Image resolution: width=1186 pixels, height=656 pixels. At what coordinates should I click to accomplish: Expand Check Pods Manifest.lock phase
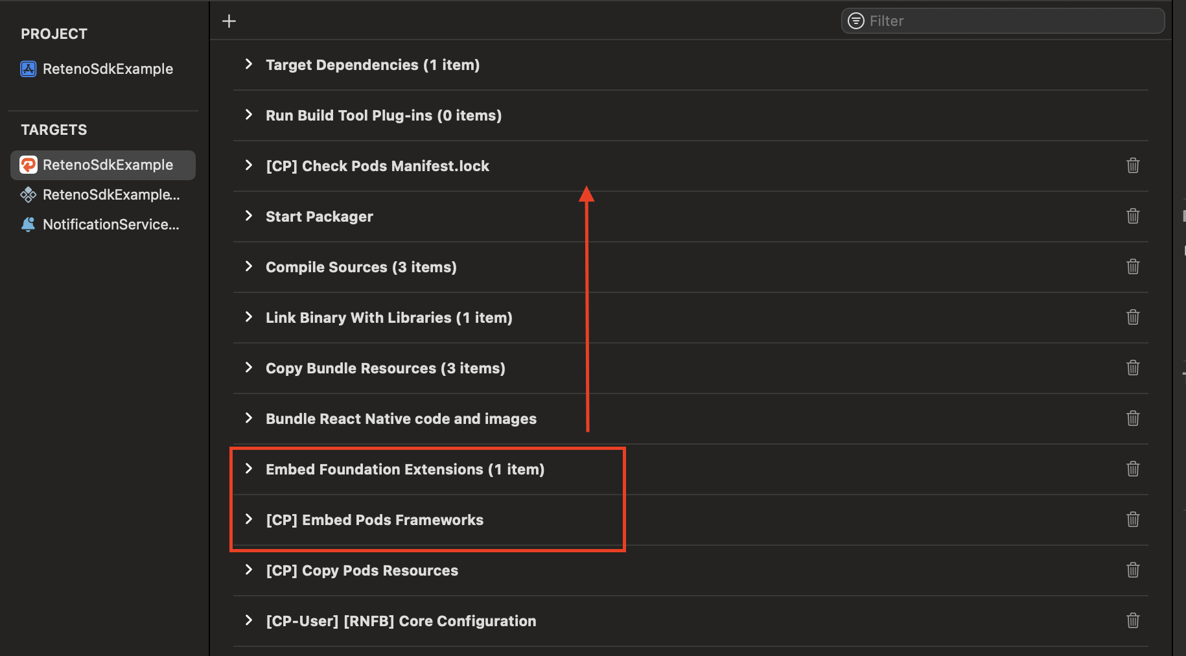249,165
